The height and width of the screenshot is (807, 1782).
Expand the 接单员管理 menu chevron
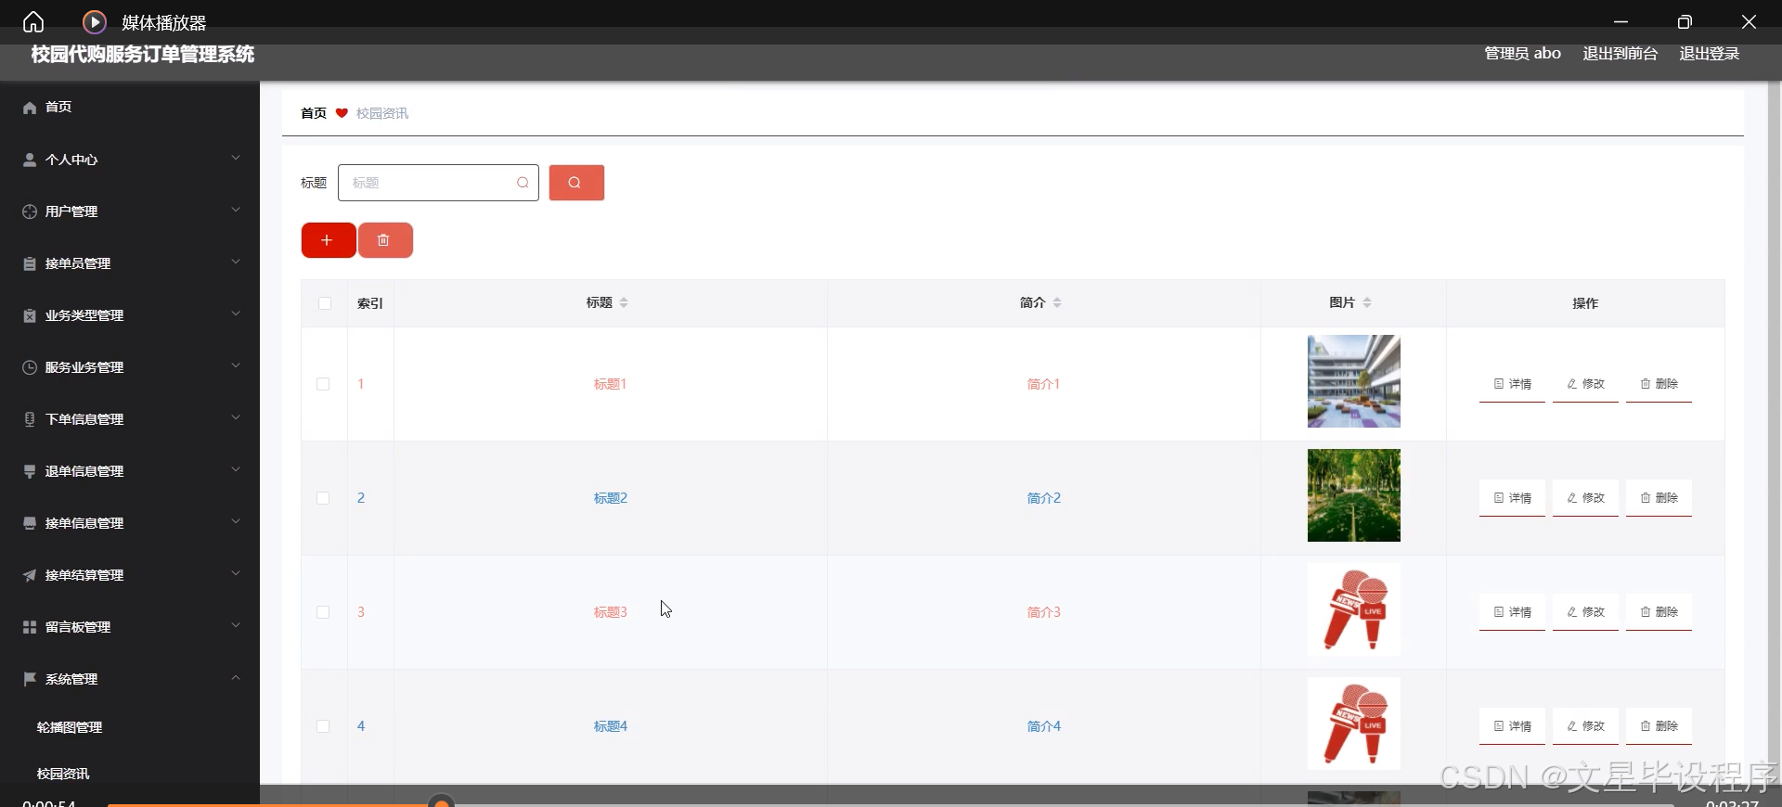tap(236, 262)
